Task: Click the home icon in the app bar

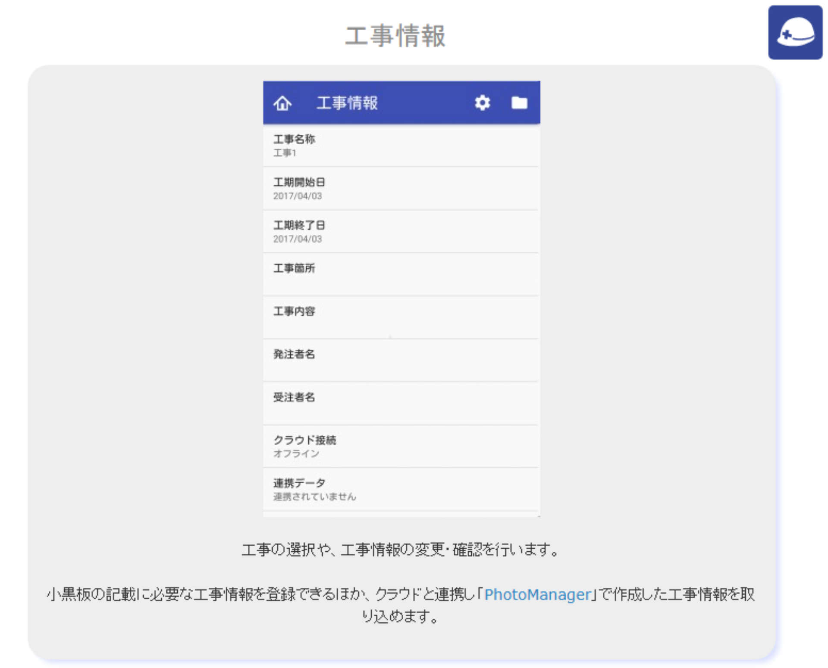Action: coord(282,103)
